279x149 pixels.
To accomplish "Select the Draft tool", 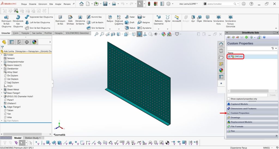I will pyautogui.click(x=129, y=23).
